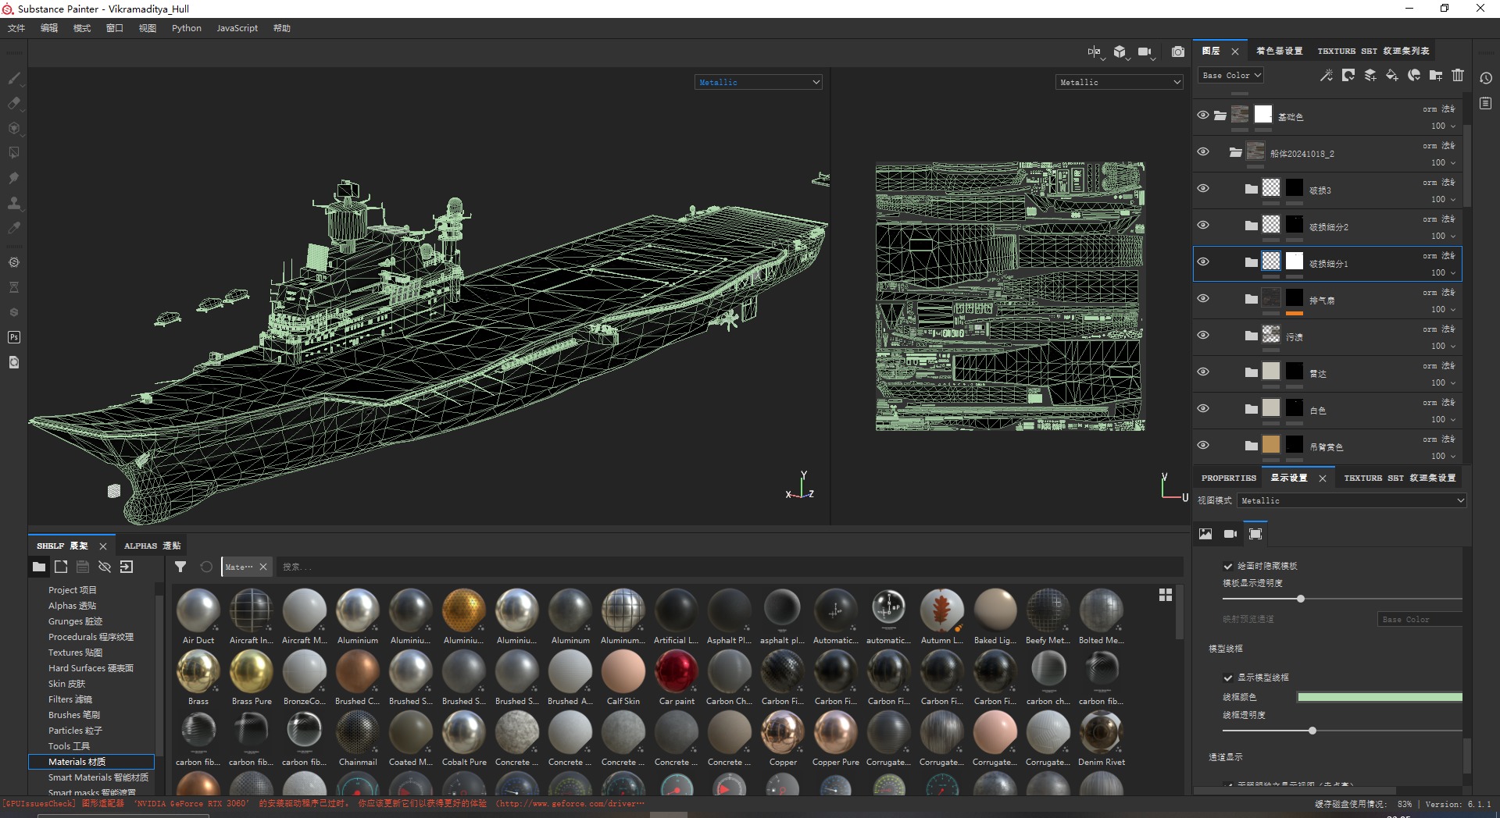The height and width of the screenshot is (818, 1500).
Task: Open new shelf tab icon
Action: click(x=61, y=567)
